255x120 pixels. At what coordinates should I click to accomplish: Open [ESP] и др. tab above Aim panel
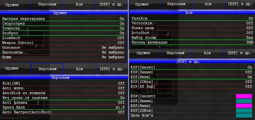click(x=240, y=4)
